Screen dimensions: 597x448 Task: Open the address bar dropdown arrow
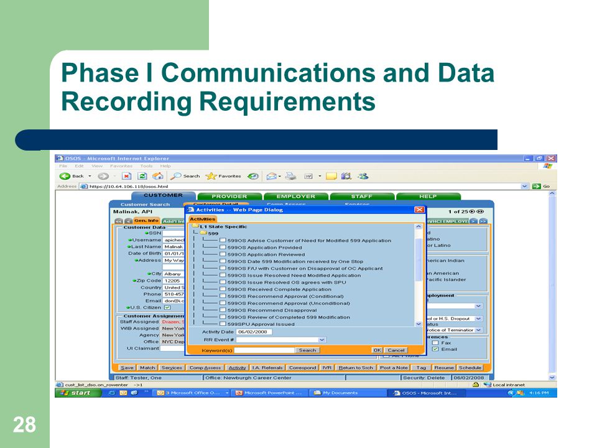coord(525,186)
